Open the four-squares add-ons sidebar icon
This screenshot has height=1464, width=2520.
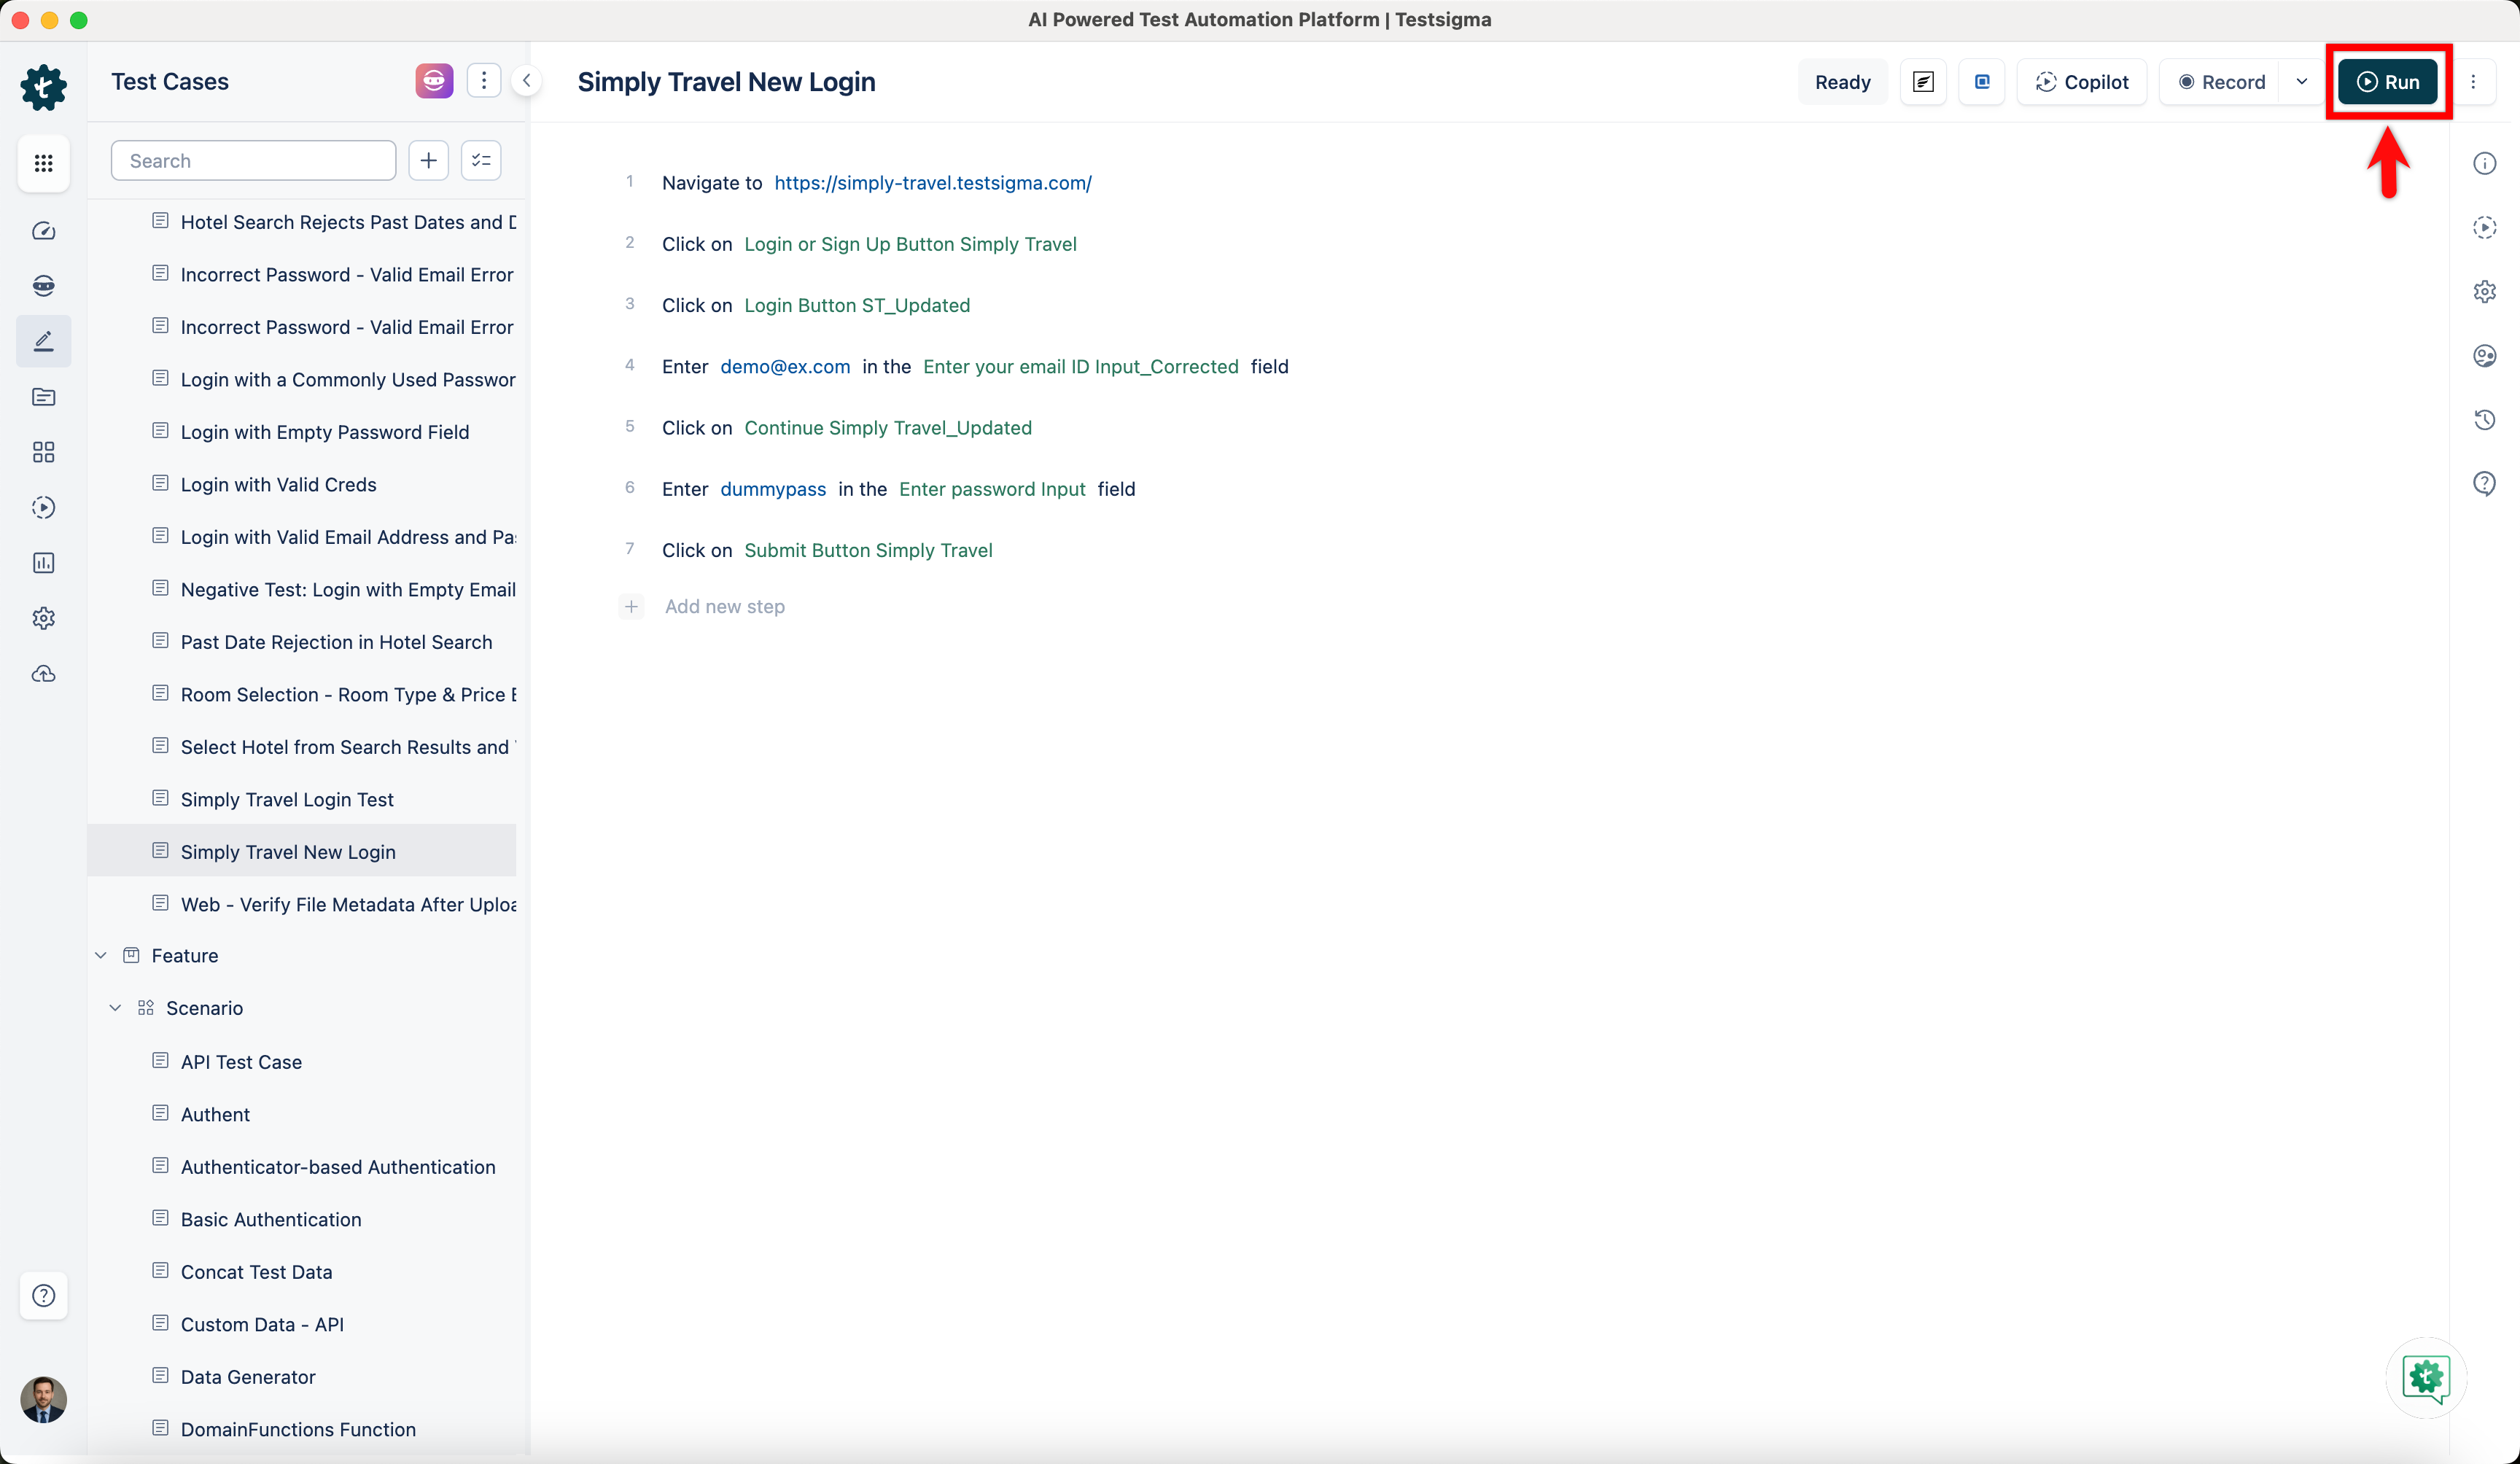coord(43,452)
